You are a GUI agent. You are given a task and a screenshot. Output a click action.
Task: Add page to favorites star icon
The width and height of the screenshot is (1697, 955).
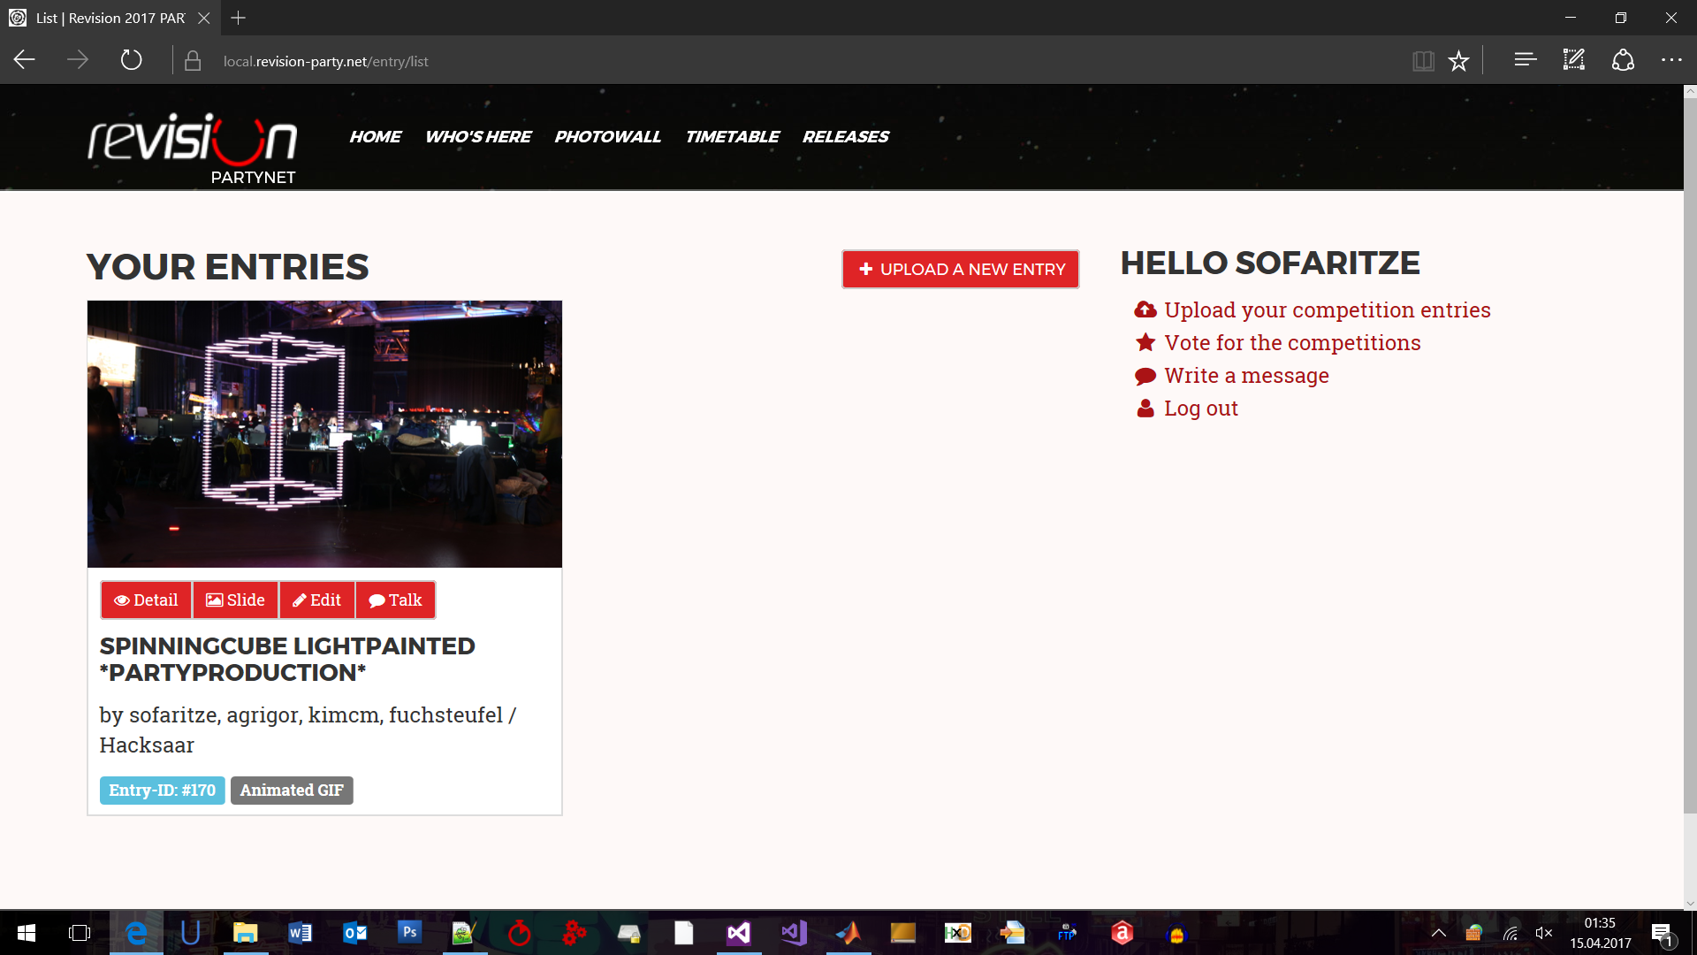coord(1458,60)
